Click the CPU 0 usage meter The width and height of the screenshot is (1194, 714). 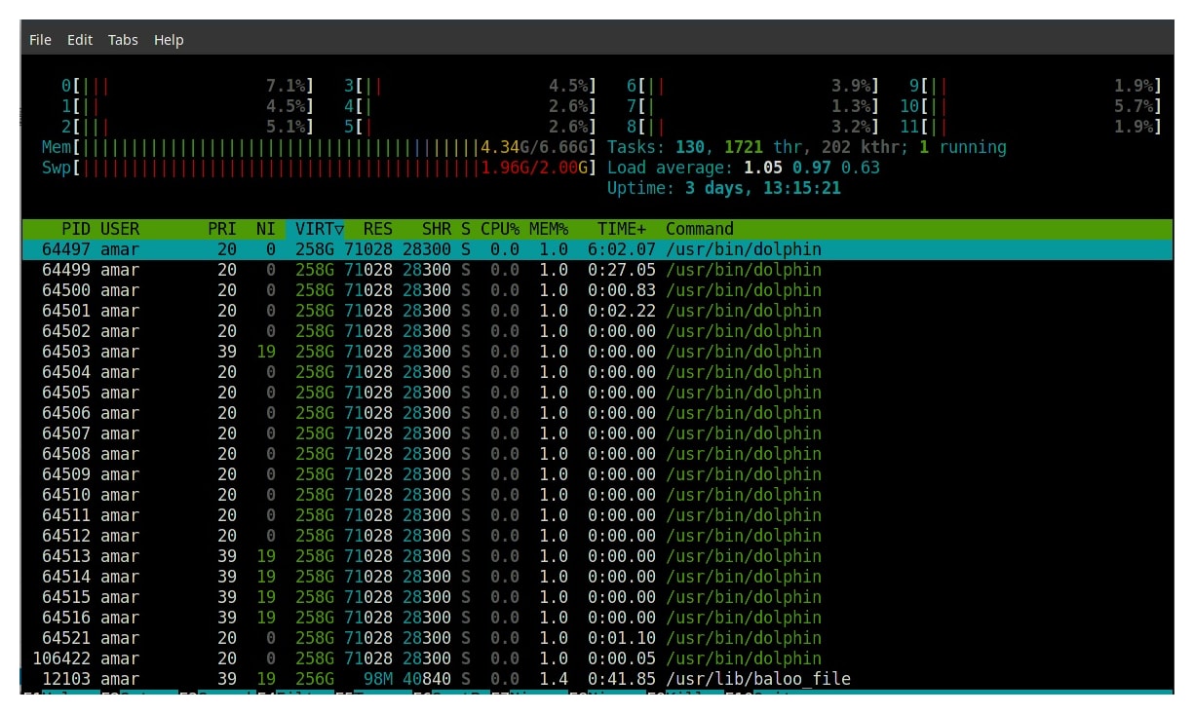(187, 86)
